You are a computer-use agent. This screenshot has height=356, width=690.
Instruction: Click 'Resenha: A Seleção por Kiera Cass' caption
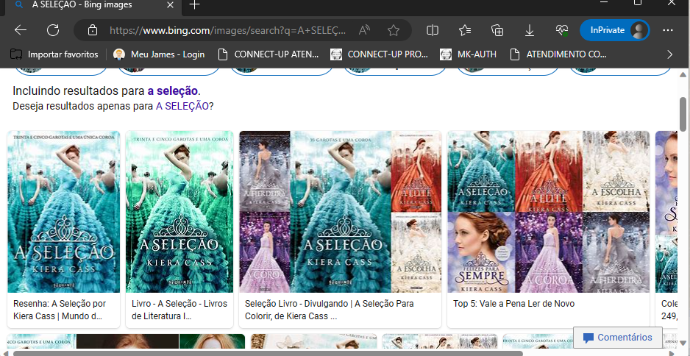(x=60, y=310)
